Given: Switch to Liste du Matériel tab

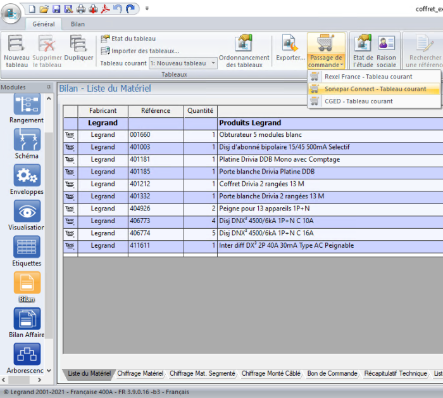Looking at the screenshot, I should click(89, 373).
